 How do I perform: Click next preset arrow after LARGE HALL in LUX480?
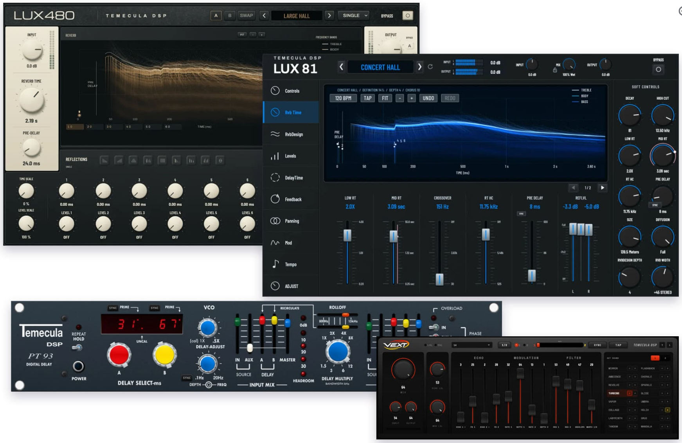click(329, 16)
